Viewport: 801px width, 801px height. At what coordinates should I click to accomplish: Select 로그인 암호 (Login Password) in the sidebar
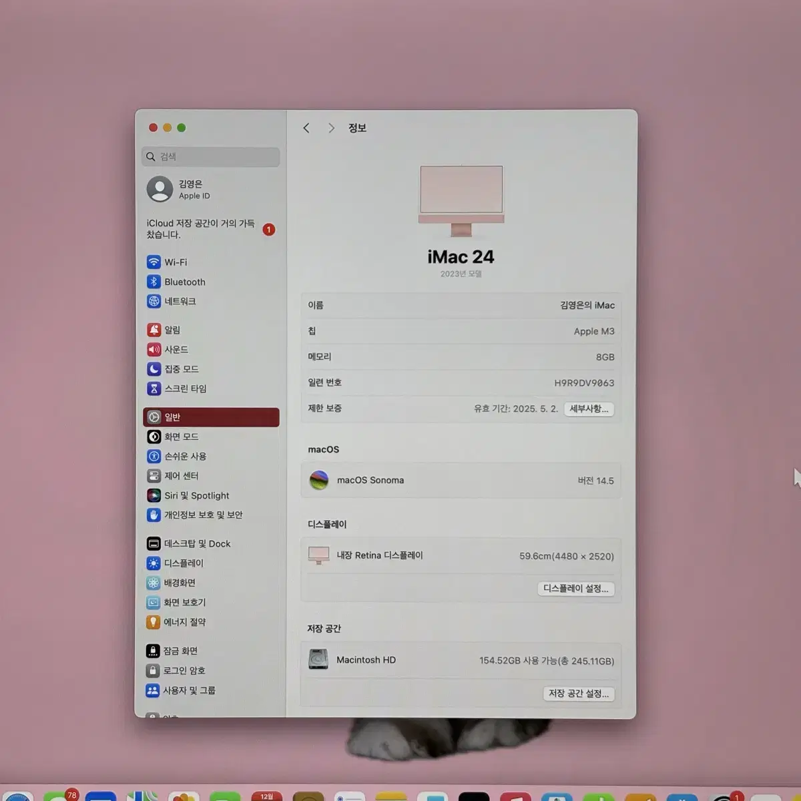click(211, 670)
